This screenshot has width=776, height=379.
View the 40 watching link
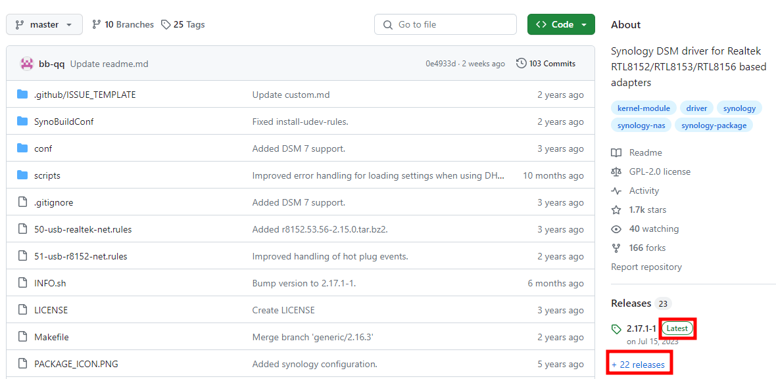click(645, 229)
